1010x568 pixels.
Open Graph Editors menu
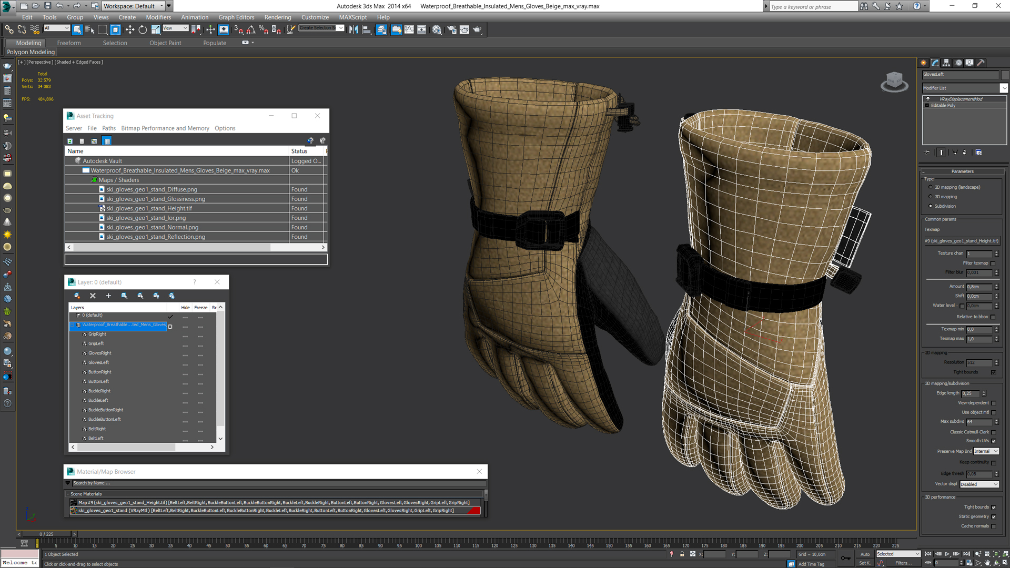236,17
